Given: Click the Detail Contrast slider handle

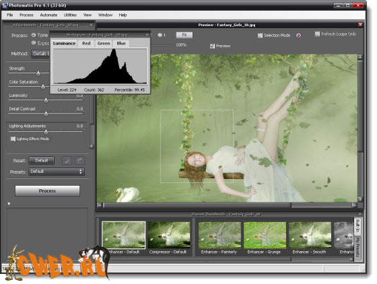Looking at the screenshot, I should tap(46, 114).
